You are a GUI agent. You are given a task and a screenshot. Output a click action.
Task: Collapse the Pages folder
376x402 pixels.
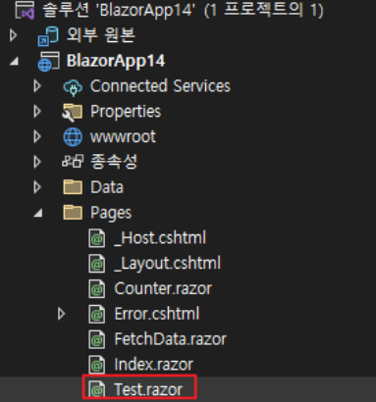pos(38,213)
